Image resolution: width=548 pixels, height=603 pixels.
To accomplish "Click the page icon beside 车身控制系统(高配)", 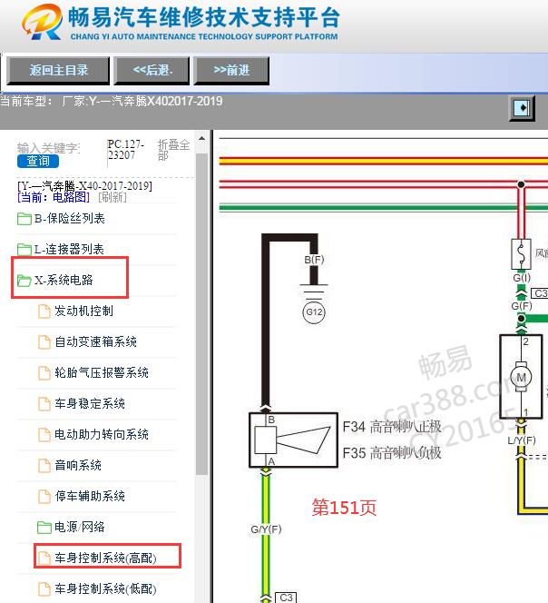I will click(x=44, y=558).
